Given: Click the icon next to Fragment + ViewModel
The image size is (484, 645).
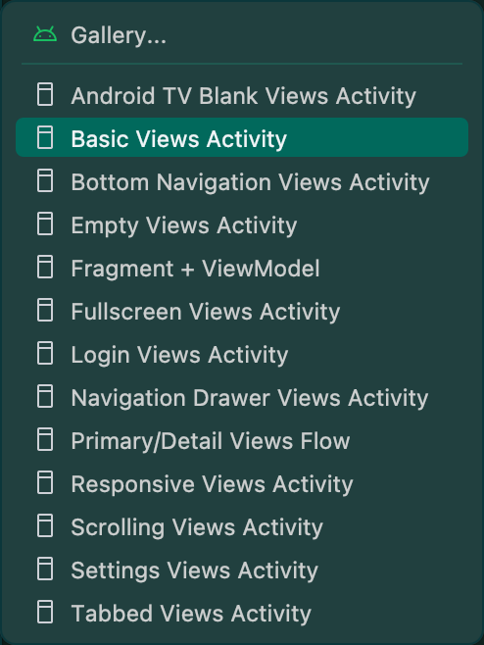Looking at the screenshot, I should pos(45,267).
